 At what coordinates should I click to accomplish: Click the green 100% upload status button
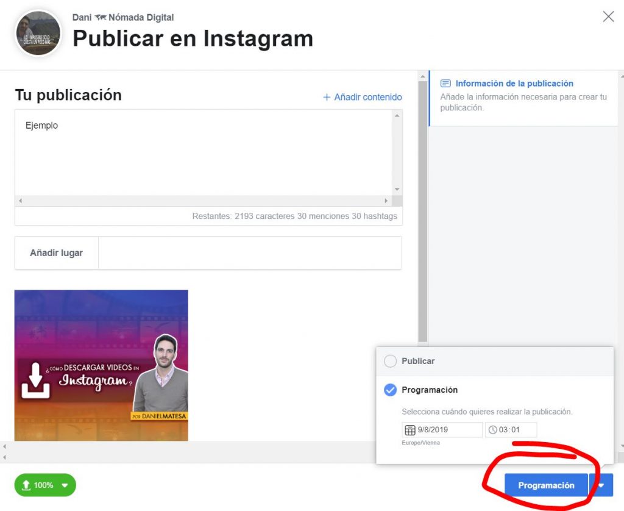tap(45, 485)
